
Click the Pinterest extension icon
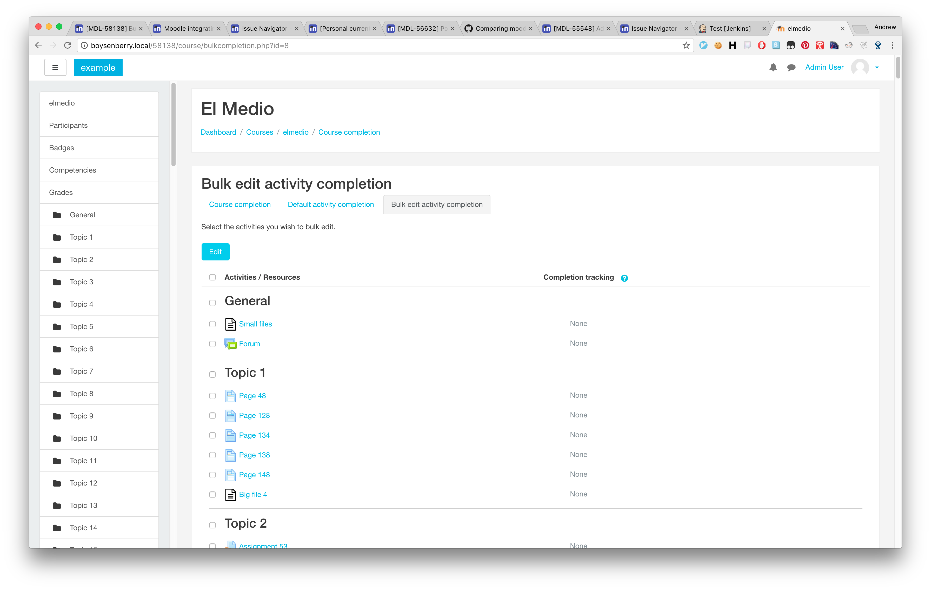(805, 45)
